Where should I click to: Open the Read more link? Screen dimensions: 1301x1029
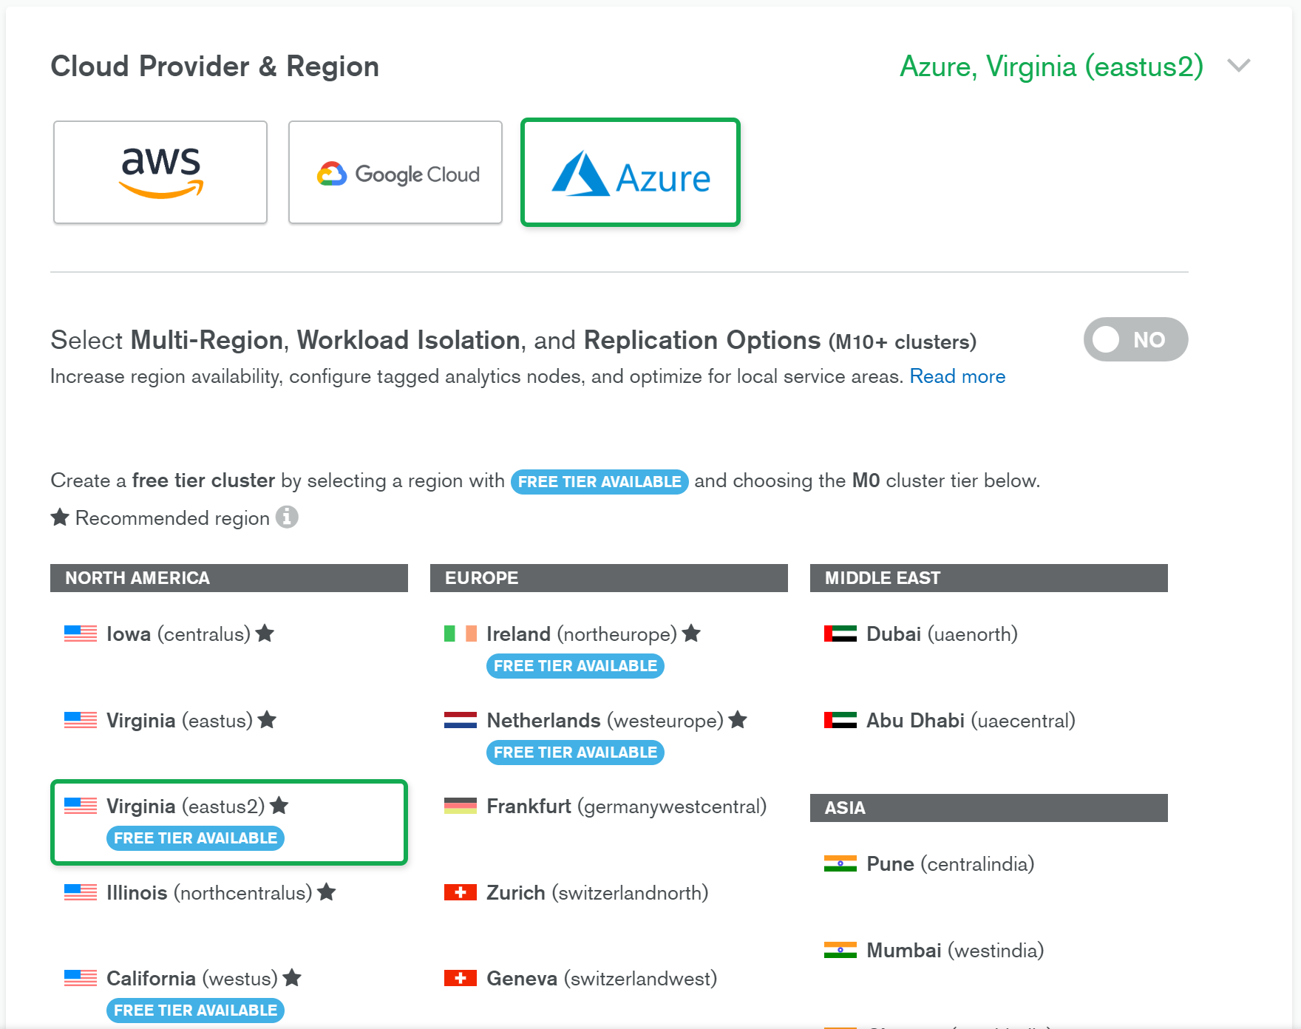pos(957,376)
